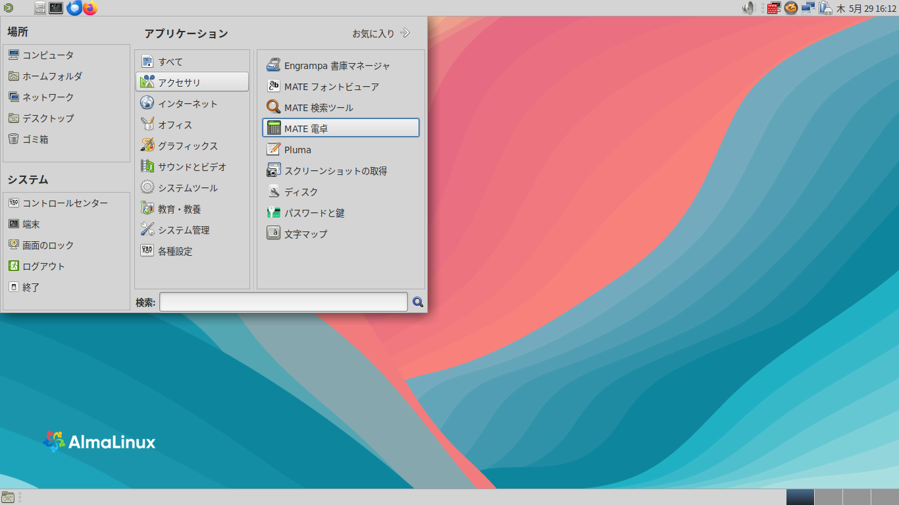Image resolution: width=899 pixels, height=505 pixels.
Task: Click the show desktop button in bottom panel
Action: 9,497
